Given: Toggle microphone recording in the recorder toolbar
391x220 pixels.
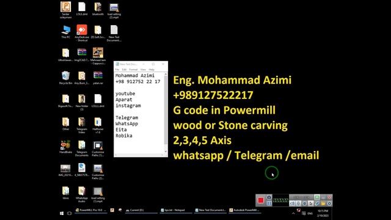Looking at the screenshot, I should coord(298,204).
